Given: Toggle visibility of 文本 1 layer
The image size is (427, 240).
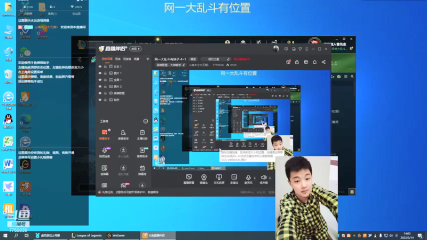Looking at the screenshot, I should 100,66.
